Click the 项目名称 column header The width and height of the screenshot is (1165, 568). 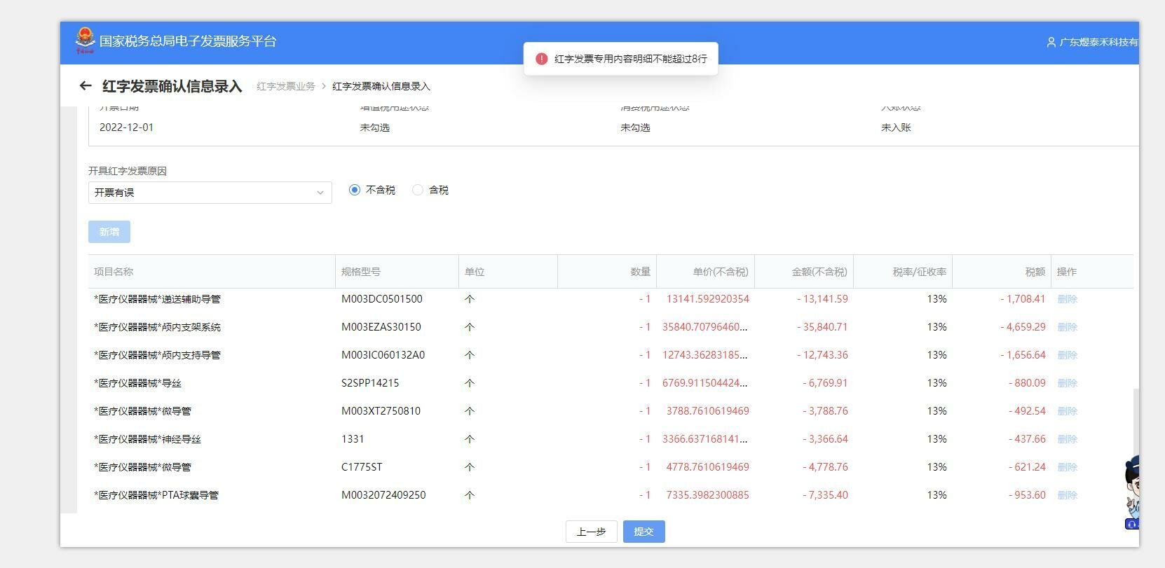point(114,272)
